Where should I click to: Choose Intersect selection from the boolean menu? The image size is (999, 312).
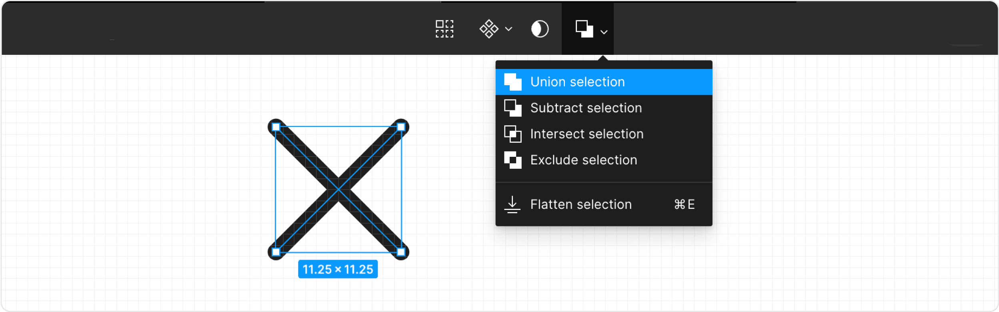587,134
